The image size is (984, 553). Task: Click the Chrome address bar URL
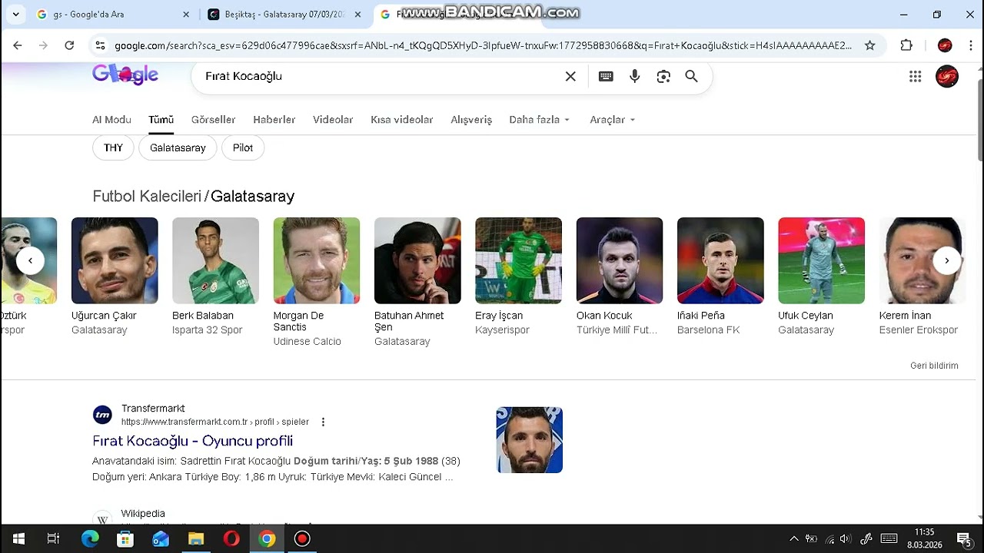(483, 45)
